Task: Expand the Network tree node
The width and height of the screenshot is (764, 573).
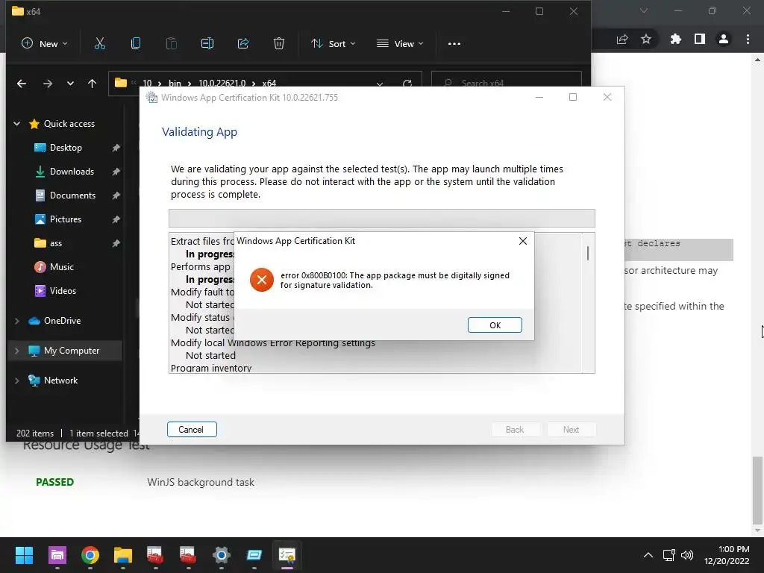Action: pos(17,380)
